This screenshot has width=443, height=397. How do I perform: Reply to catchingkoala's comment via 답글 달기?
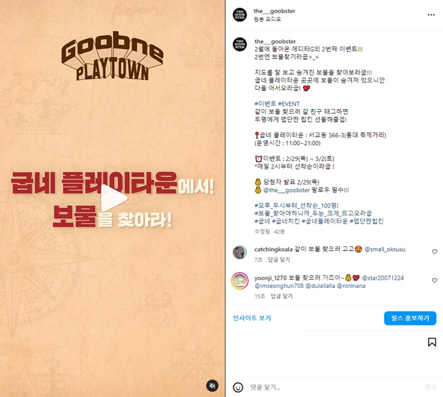pos(279,260)
